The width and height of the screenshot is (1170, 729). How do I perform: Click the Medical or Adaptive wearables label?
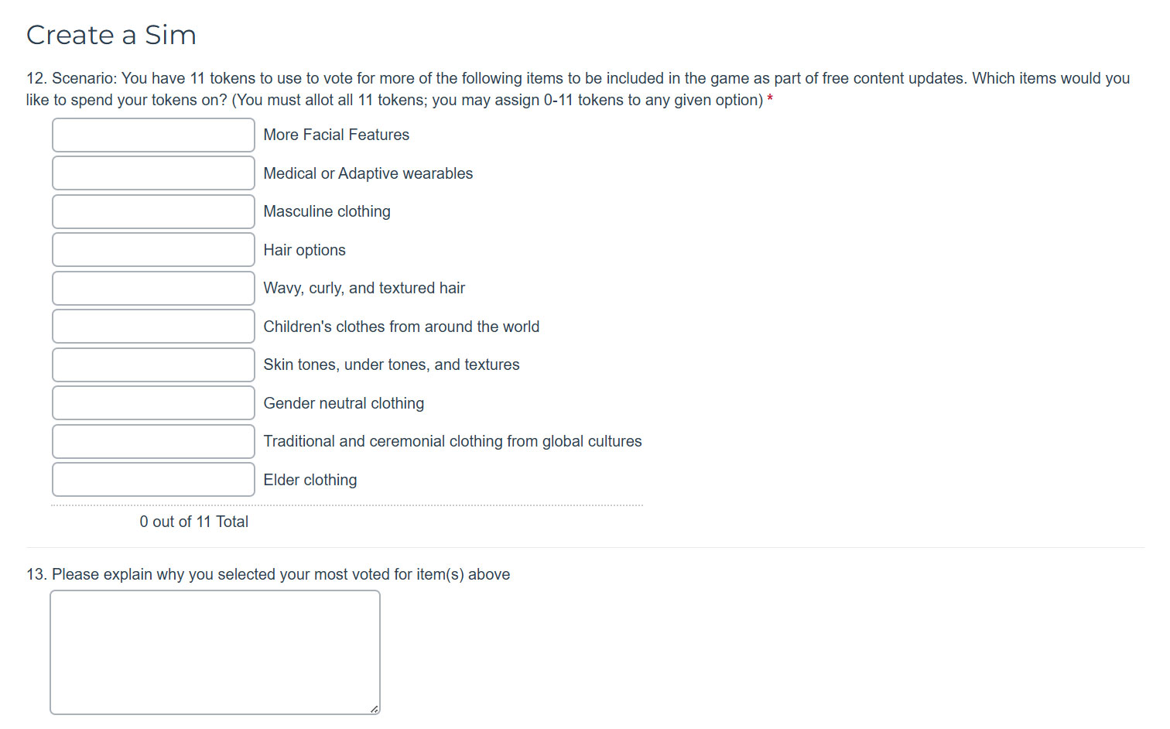368,173
